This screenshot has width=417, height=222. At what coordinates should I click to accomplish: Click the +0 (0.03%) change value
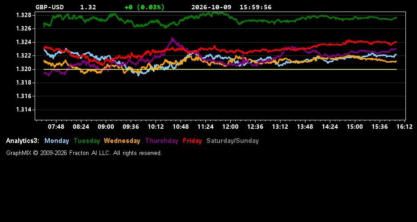(x=144, y=7)
